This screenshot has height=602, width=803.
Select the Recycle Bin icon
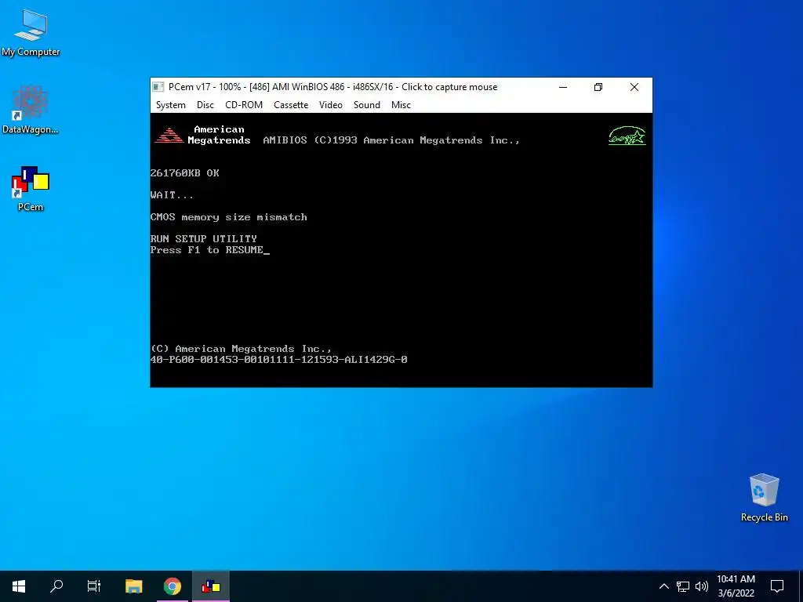[x=764, y=498]
